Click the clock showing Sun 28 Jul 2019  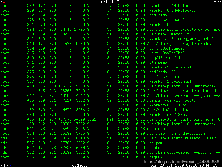tap(185, 165)
